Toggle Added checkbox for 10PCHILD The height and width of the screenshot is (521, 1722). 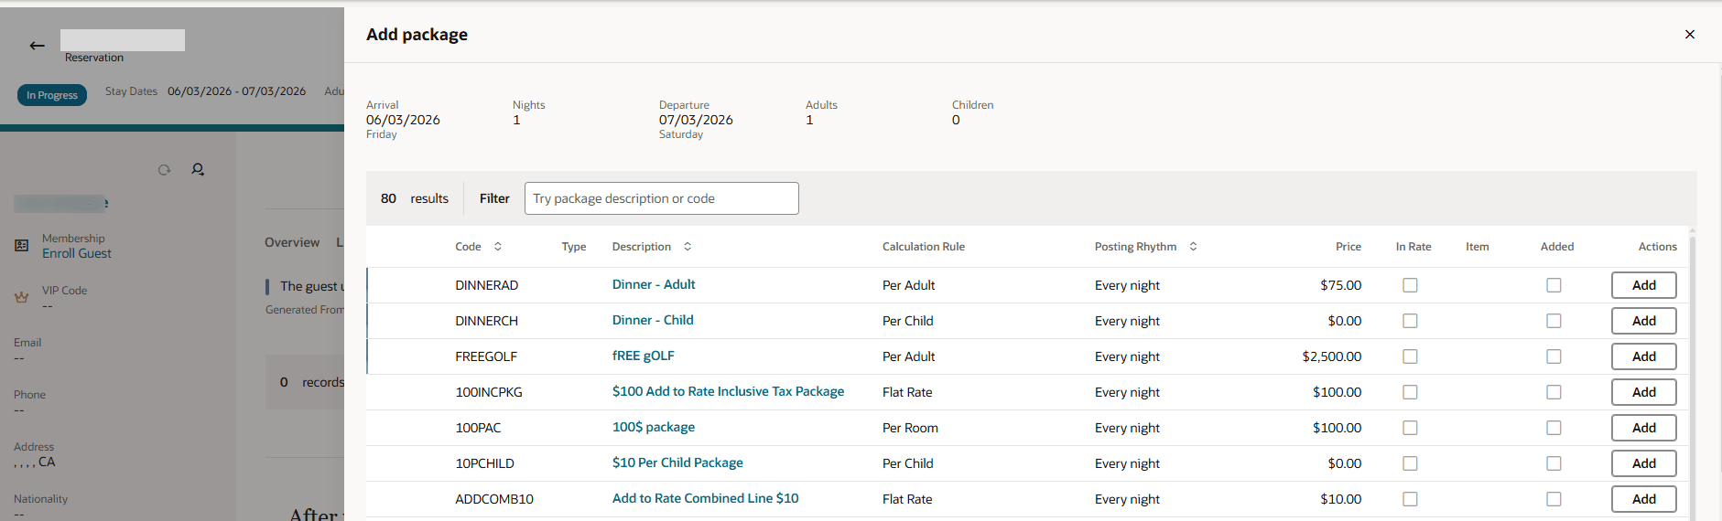click(x=1554, y=463)
